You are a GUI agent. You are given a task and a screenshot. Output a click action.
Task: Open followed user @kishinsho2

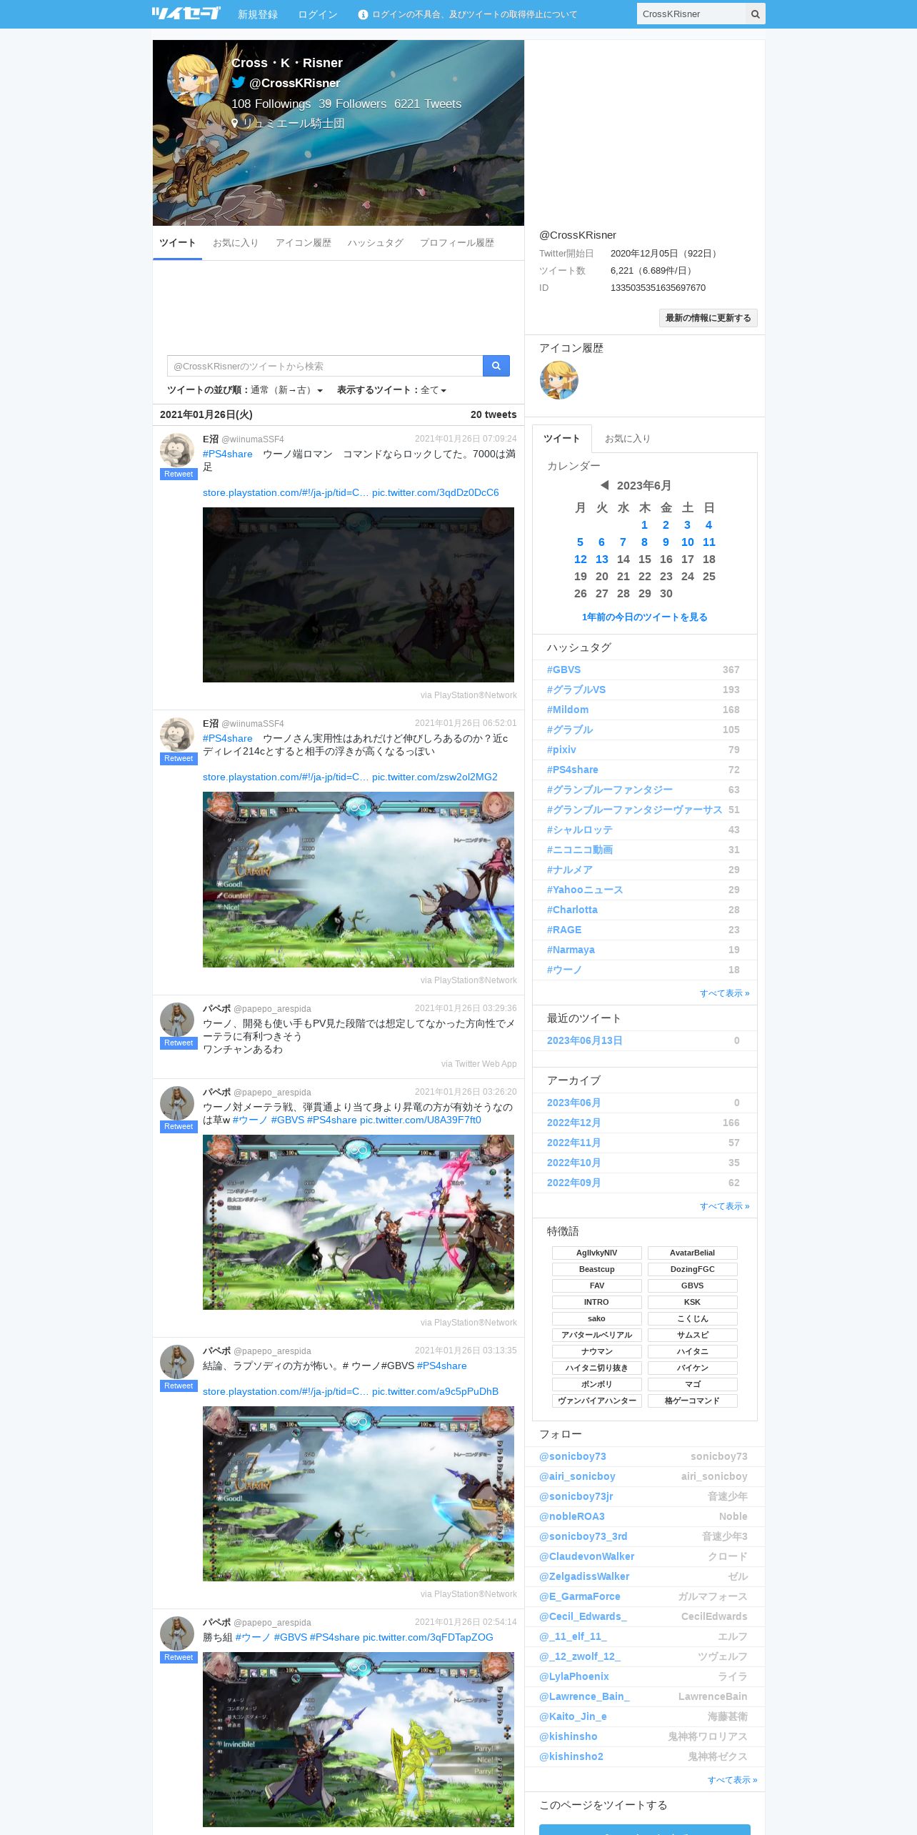tap(571, 1756)
